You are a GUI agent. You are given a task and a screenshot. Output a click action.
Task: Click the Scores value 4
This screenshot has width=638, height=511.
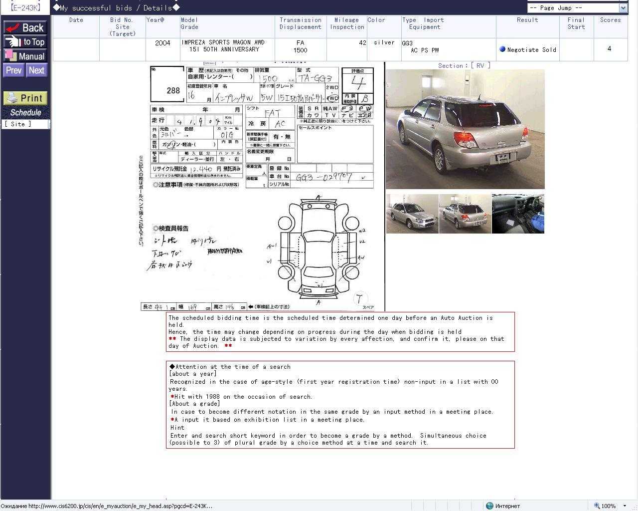click(609, 48)
